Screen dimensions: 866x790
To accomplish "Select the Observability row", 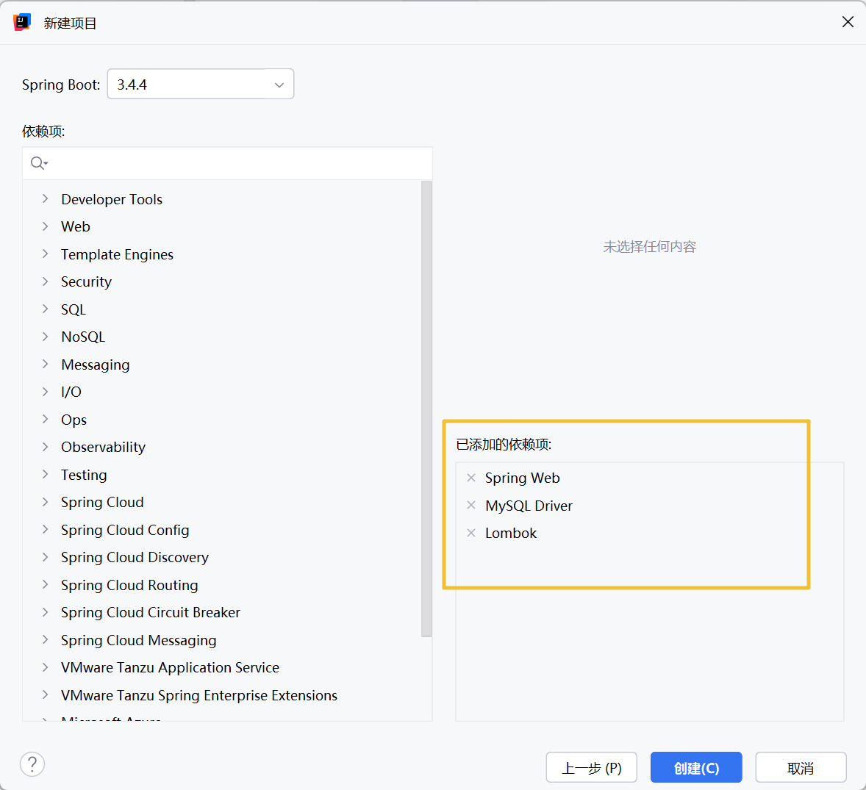I will tap(222, 447).
